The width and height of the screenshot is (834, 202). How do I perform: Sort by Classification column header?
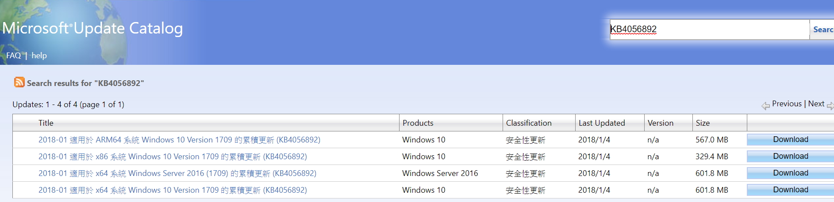point(528,123)
